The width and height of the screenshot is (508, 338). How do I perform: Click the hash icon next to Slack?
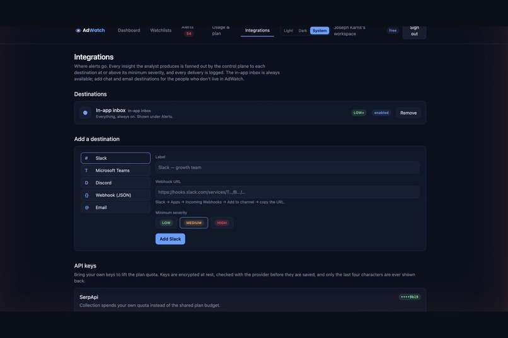click(x=86, y=158)
